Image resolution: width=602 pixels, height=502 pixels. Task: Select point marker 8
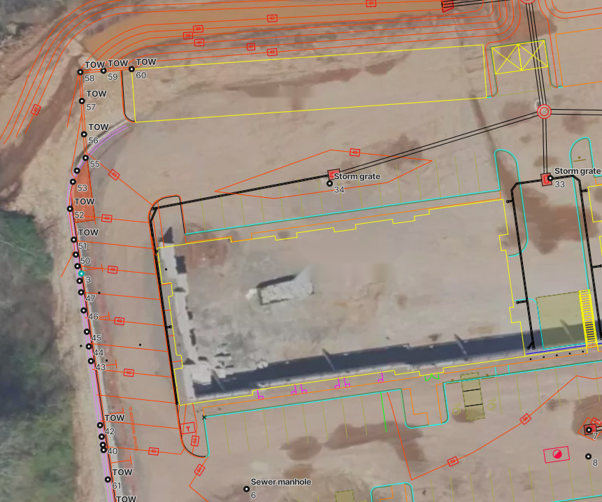click(588, 457)
